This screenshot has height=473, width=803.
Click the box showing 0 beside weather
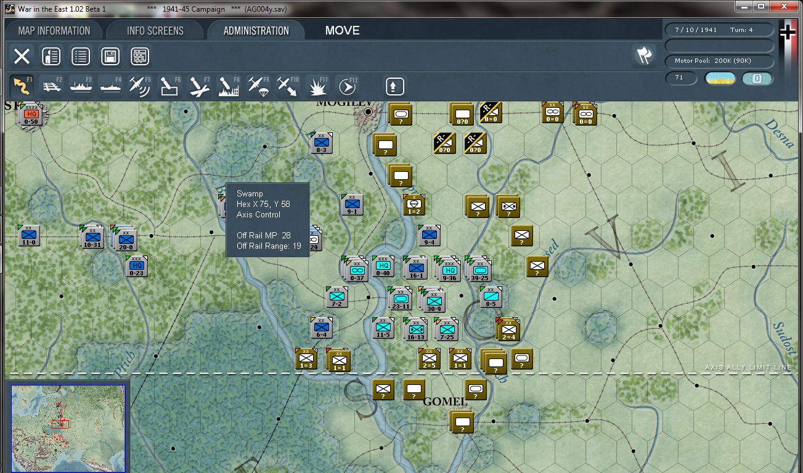coord(757,79)
